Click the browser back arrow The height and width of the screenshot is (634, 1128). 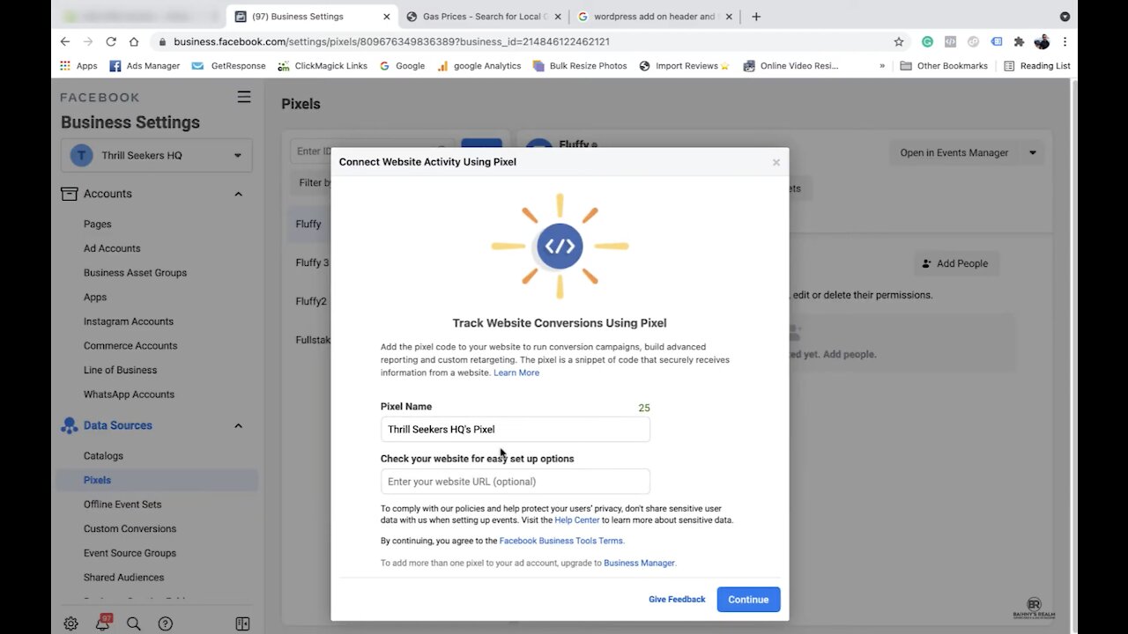[65, 41]
